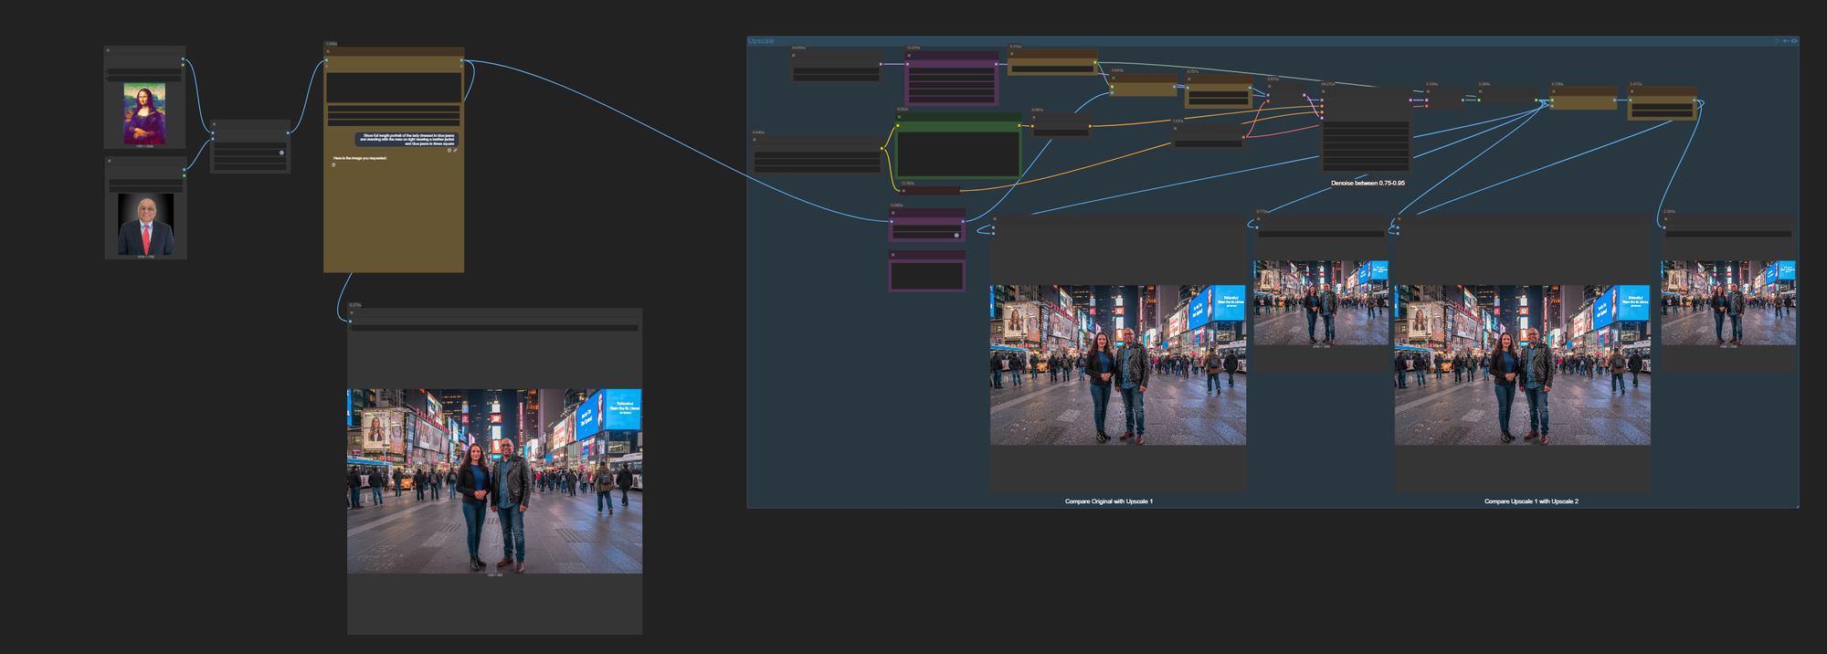This screenshot has width=1827, height=654.
Task: Click the 'Compare Upscale 1 with Upscale 2' label
Action: coord(1531,501)
